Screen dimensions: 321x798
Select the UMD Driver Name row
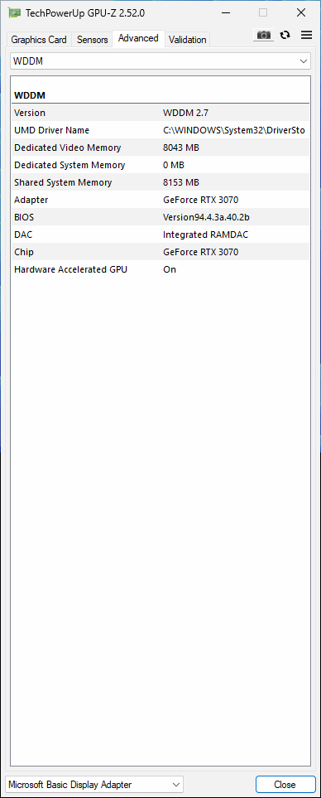[160, 130]
